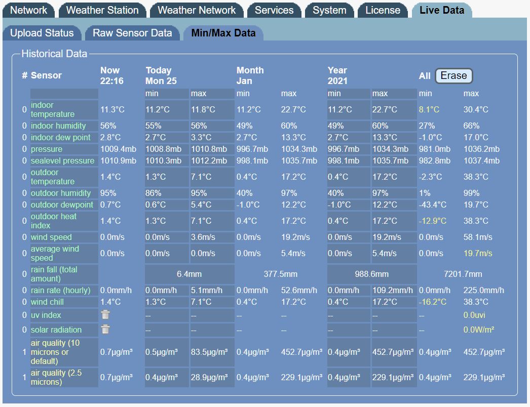Click today's rain total 6.4mm
Screen dimensions: 530x407
[190, 274]
